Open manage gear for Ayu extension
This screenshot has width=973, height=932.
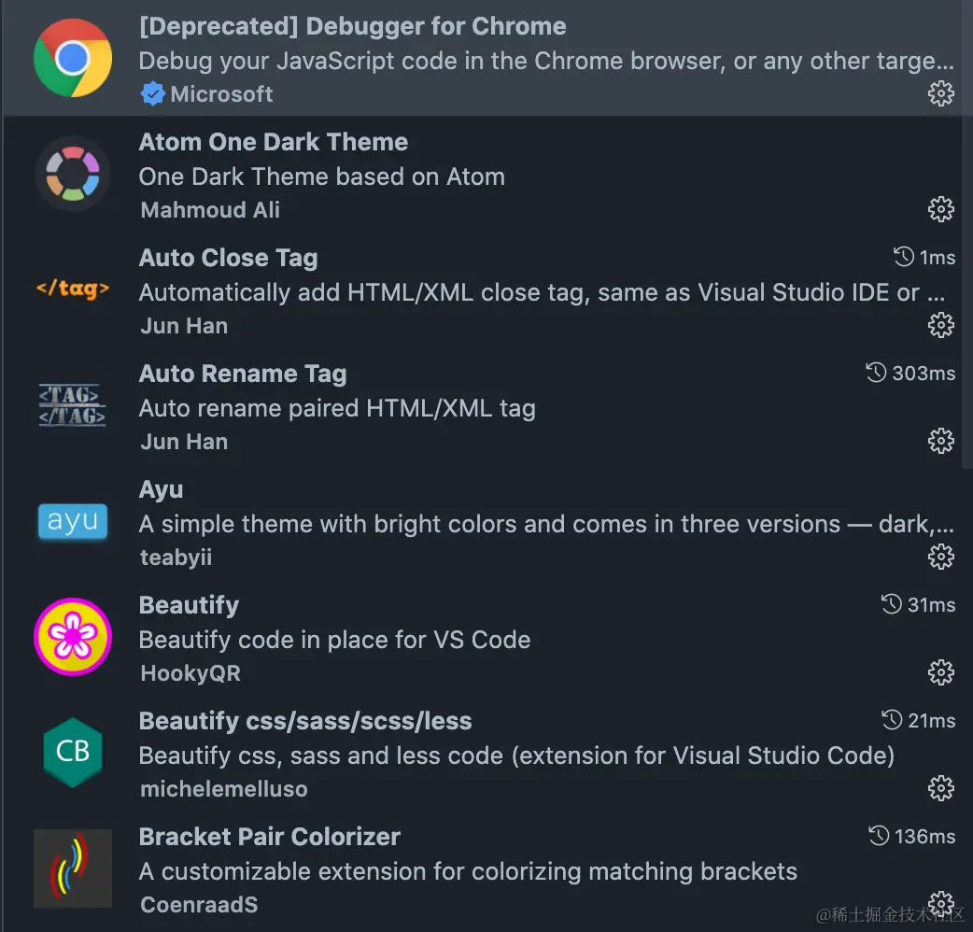click(x=940, y=557)
